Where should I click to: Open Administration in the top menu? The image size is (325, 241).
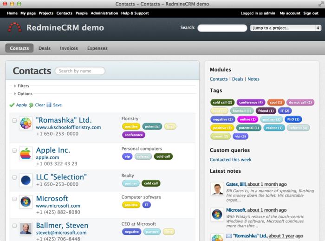104,13
